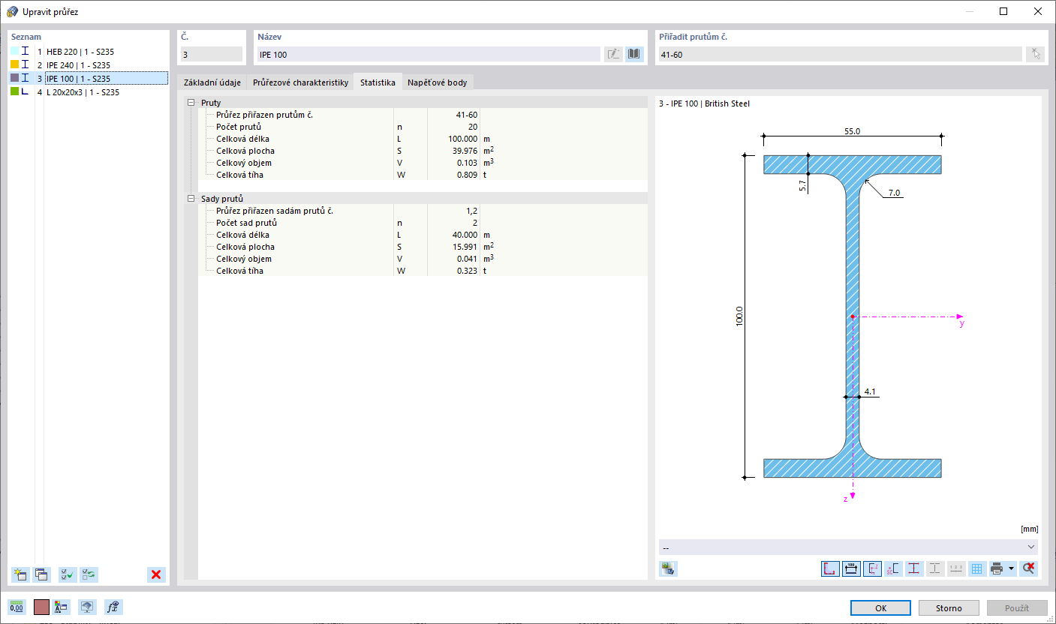Open the formula fx viewer icon
This screenshot has width=1056, height=624.
point(114,607)
